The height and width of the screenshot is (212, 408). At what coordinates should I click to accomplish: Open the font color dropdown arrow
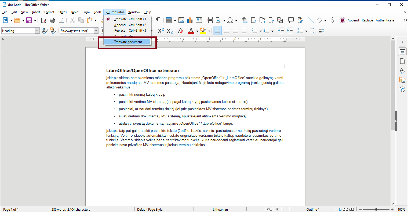tap(197, 31)
